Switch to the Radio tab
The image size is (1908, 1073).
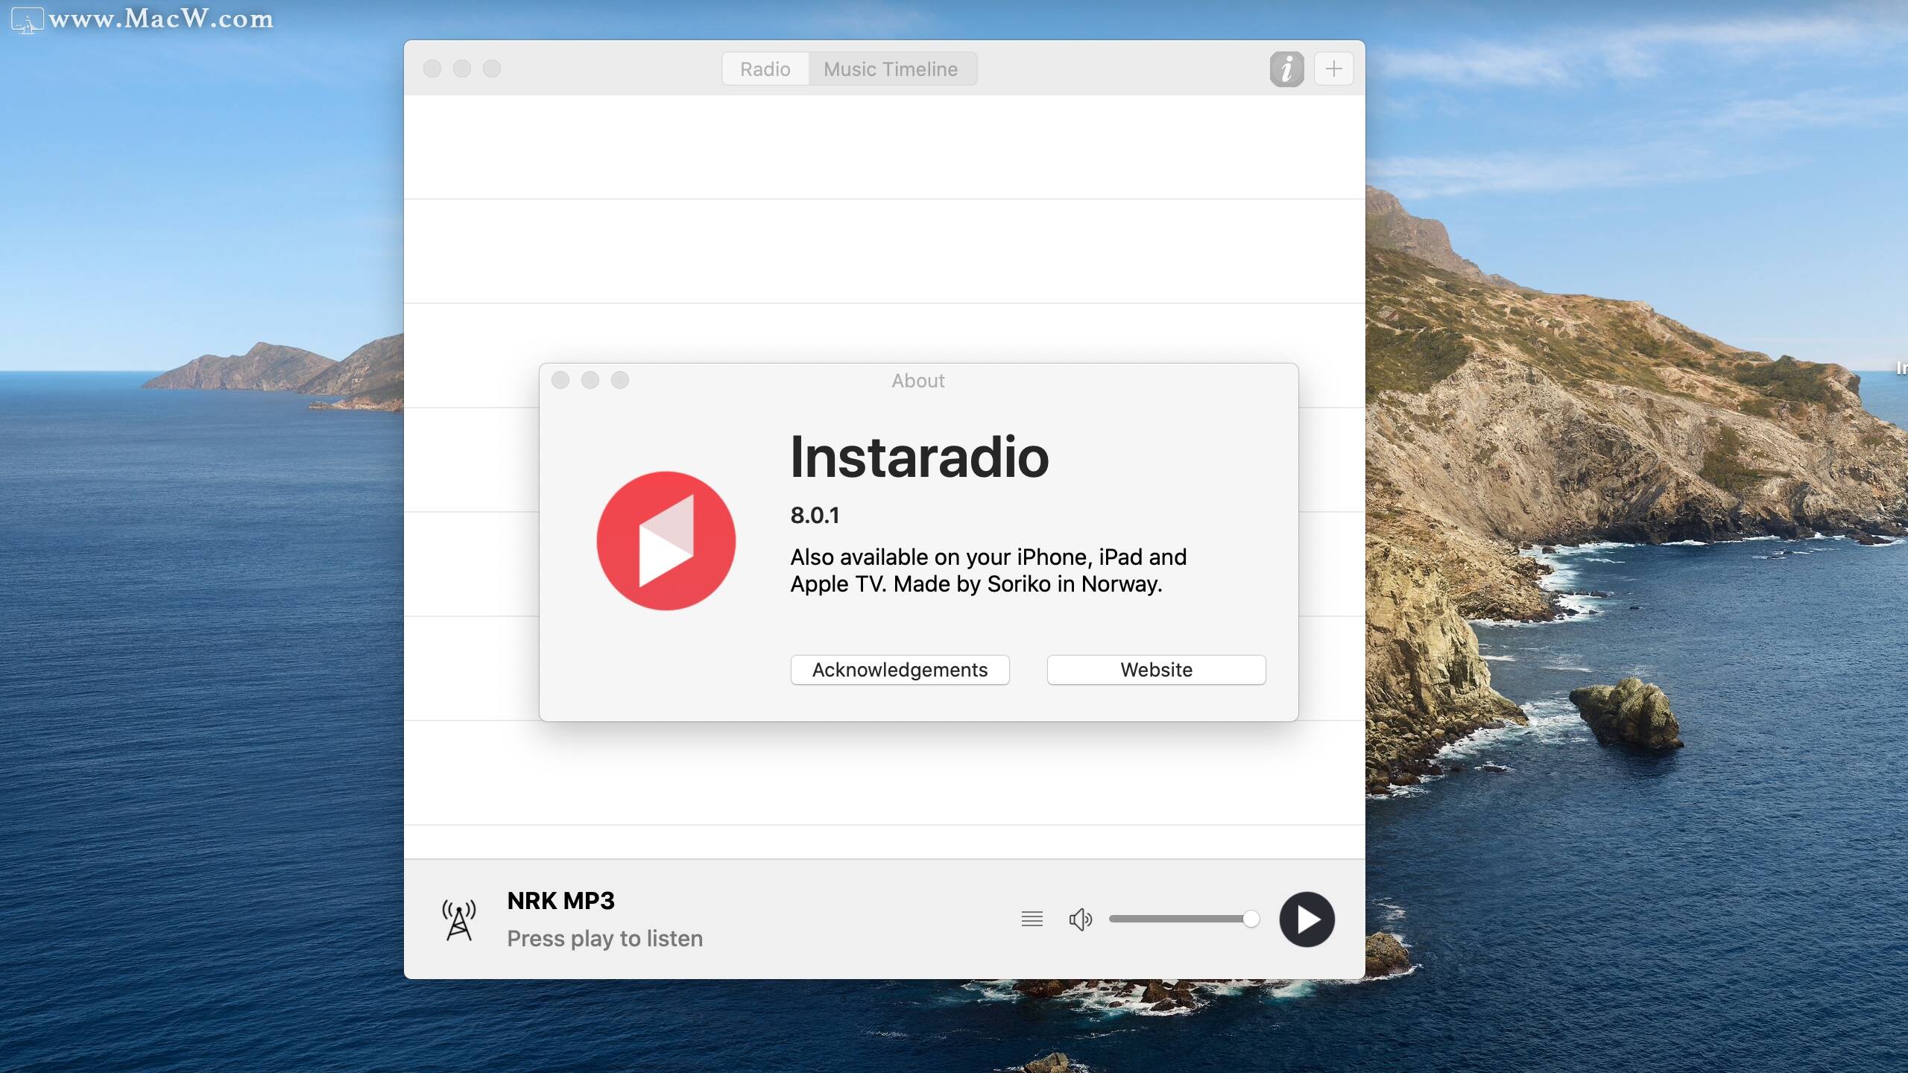point(765,69)
